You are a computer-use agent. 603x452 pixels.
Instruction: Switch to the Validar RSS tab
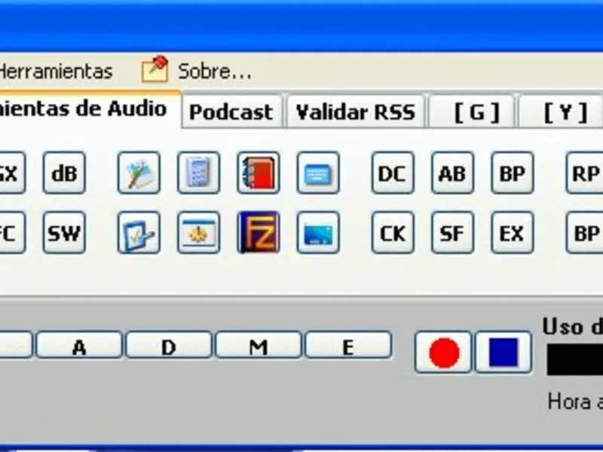[355, 111]
